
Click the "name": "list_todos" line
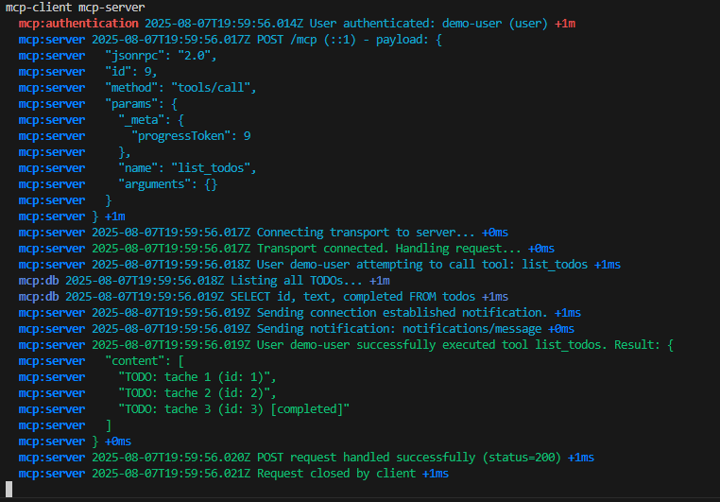tap(187, 168)
